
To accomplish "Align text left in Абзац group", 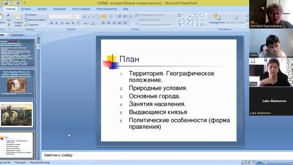I will coord(103,23).
